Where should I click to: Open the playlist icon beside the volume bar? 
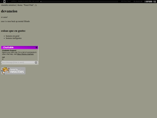click(x=155, y=1)
